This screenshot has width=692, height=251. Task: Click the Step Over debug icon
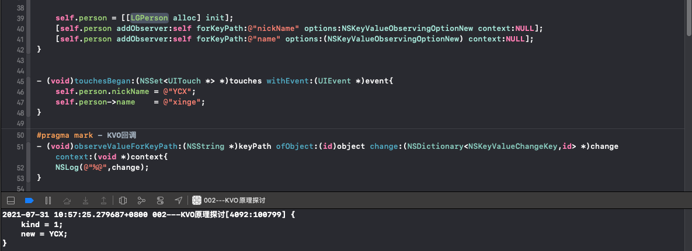(x=67, y=201)
